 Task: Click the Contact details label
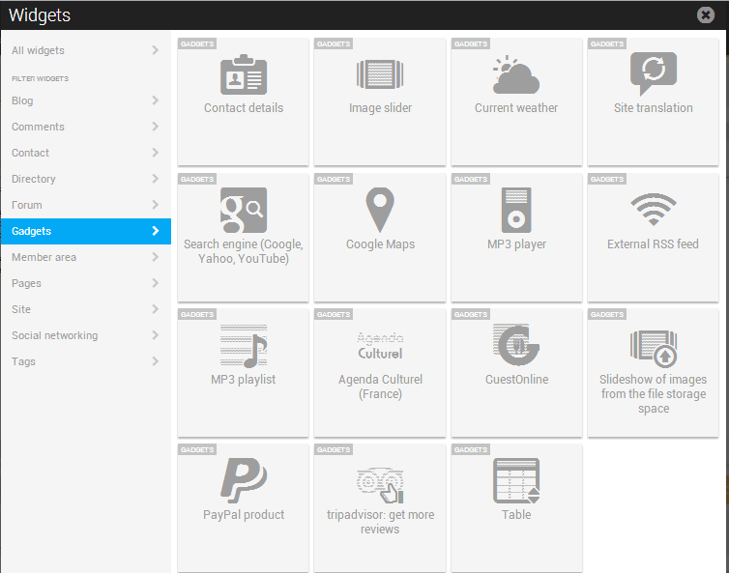244,108
